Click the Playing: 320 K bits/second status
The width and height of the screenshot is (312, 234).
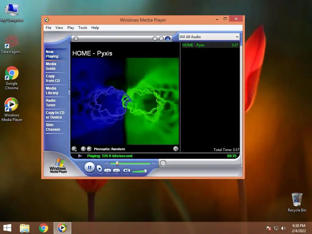coord(110,156)
